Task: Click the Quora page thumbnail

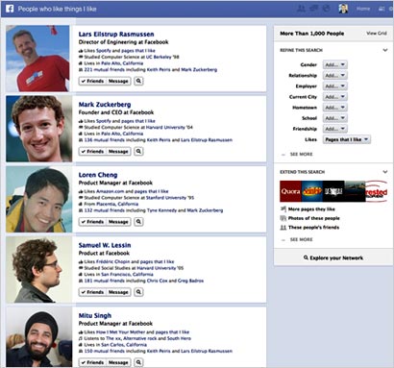Action: coord(290,191)
